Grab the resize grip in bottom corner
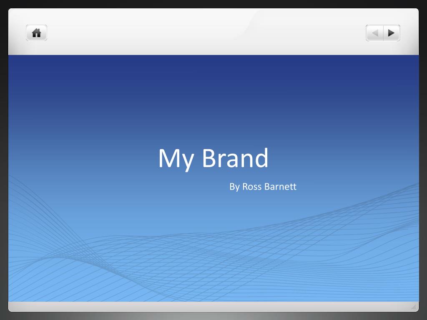 [x=414, y=307]
